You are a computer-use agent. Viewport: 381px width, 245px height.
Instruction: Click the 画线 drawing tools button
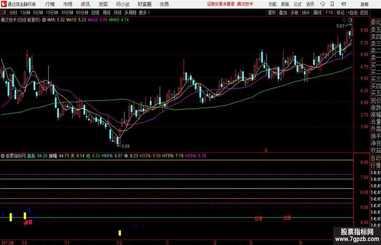[x=317, y=13]
